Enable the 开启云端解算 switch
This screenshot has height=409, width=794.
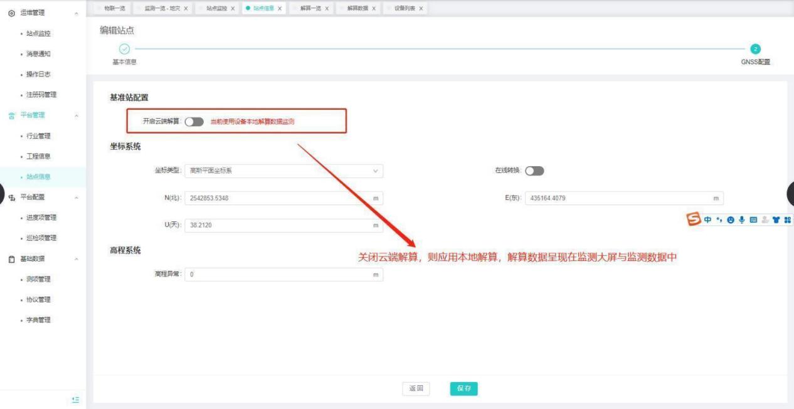point(194,122)
